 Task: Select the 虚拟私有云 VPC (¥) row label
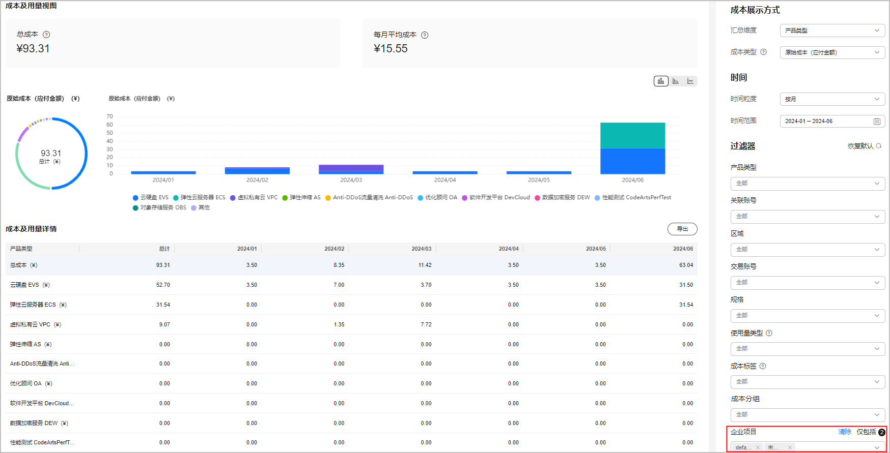point(36,325)
